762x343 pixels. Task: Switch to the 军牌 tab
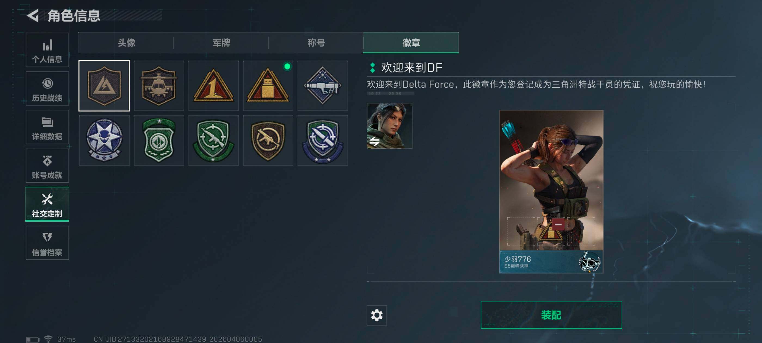(221, 43)
